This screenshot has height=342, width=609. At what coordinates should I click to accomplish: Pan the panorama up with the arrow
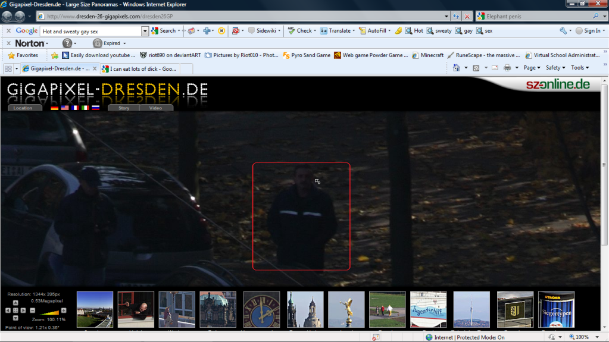15,303
